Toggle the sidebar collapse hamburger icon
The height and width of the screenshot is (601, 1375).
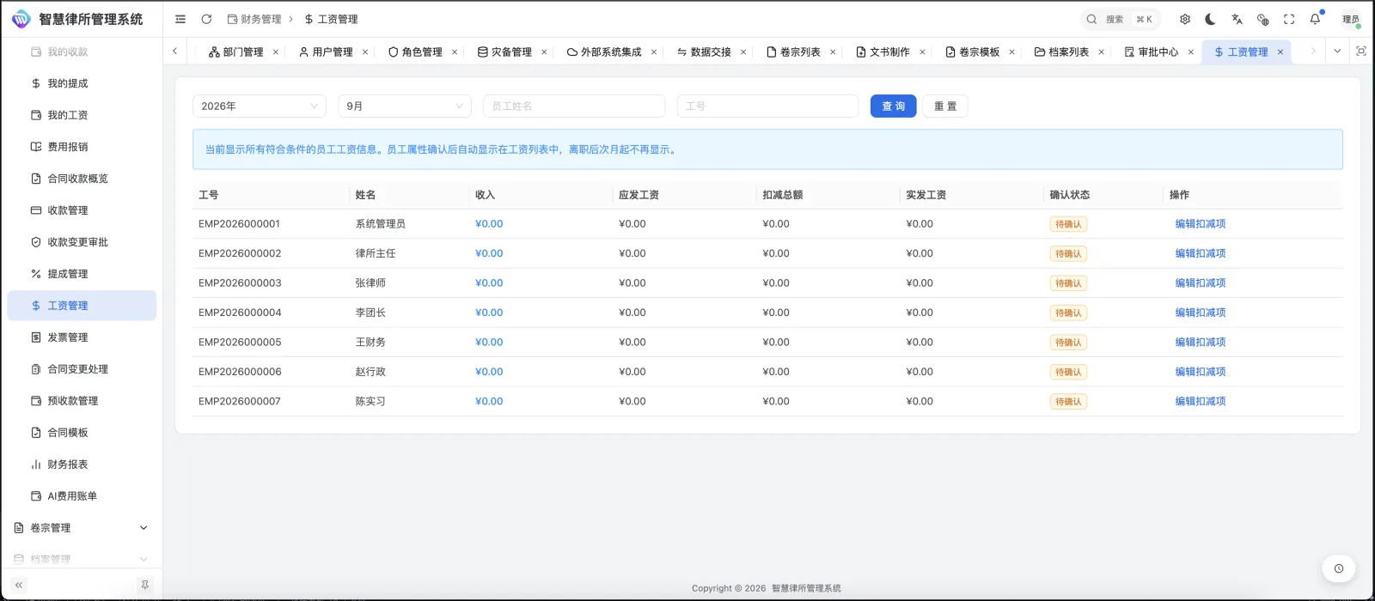click(180, 19)
